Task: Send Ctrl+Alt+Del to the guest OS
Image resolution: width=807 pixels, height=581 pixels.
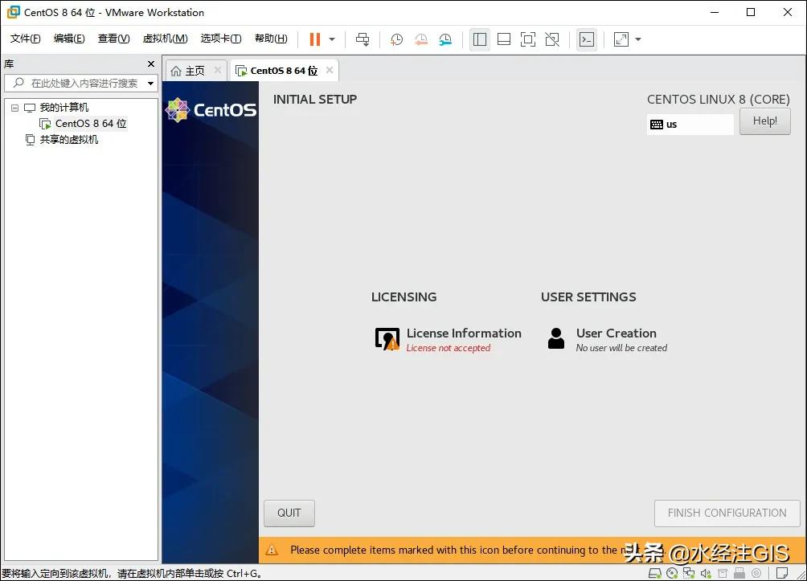Action: tap(362, 39)
